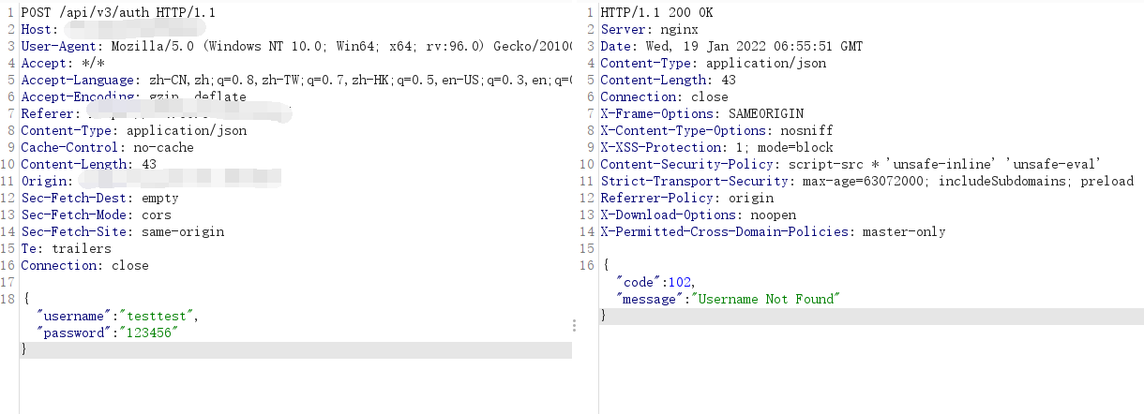This screenshot has width=1144, height=414.
Task: Click the request Connection: close line
Action: pos(85,266)
